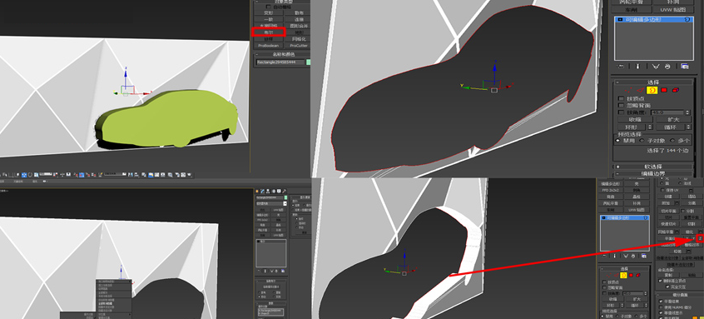This screenshot has width=704, height=319.
Task: Collapse 细分曲面 rollout
Action: click(658, 295)
